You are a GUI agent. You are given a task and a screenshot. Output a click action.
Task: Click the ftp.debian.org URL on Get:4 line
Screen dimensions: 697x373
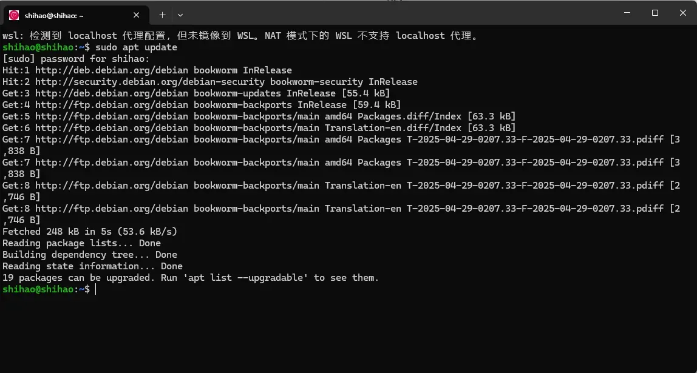(112, 105)
